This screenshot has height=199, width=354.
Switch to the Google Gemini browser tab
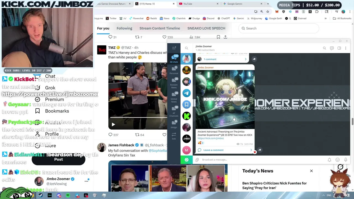coord(242,4)
